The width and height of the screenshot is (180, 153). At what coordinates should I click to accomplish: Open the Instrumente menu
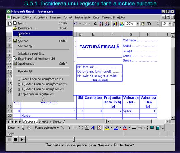83,17
